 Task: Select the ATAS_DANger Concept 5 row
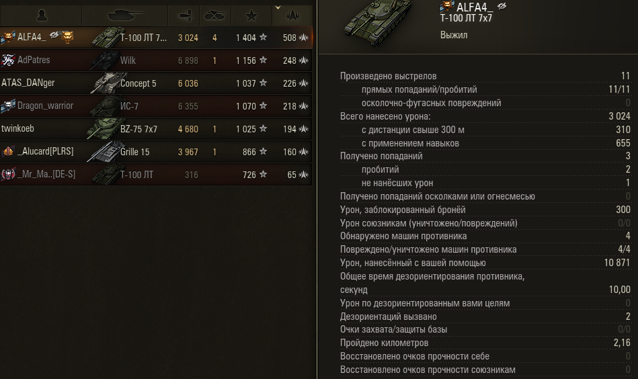(x=156, y=83)
